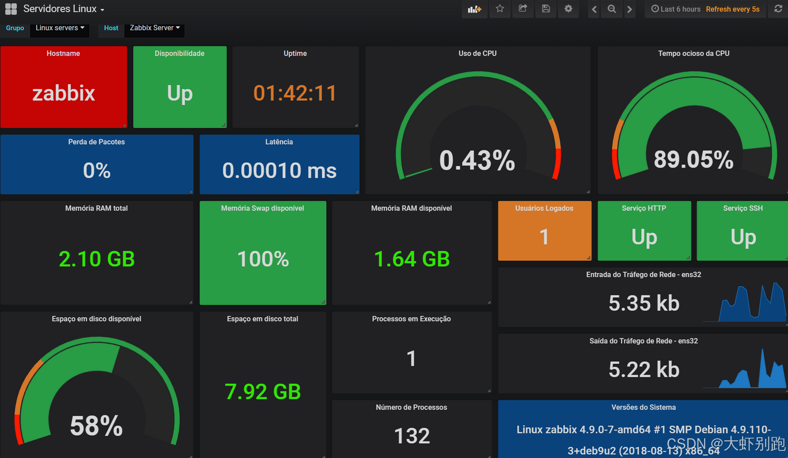Click Entrada do Tráfego de Rede title
Screen dimensions: 788x458
(644, 275)
